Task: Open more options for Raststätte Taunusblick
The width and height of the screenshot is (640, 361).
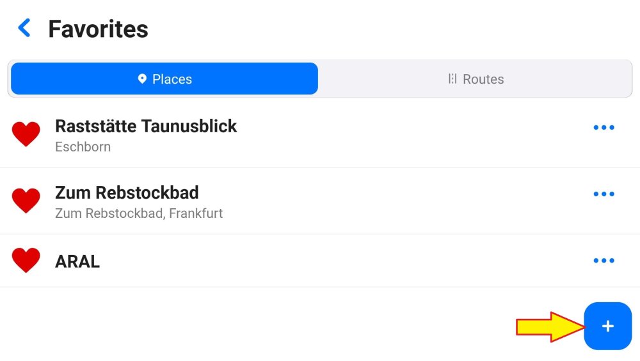Action: 604,128
